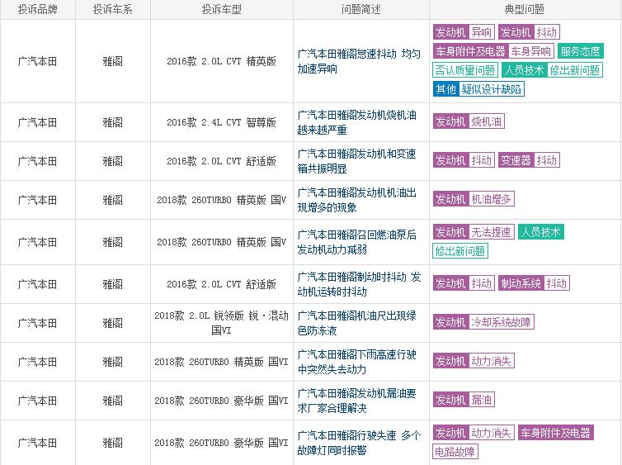Click model cell 2018款 260TURBO 精英版 国VI
Screen dimensions: 622x465
(x=221, y=362)
